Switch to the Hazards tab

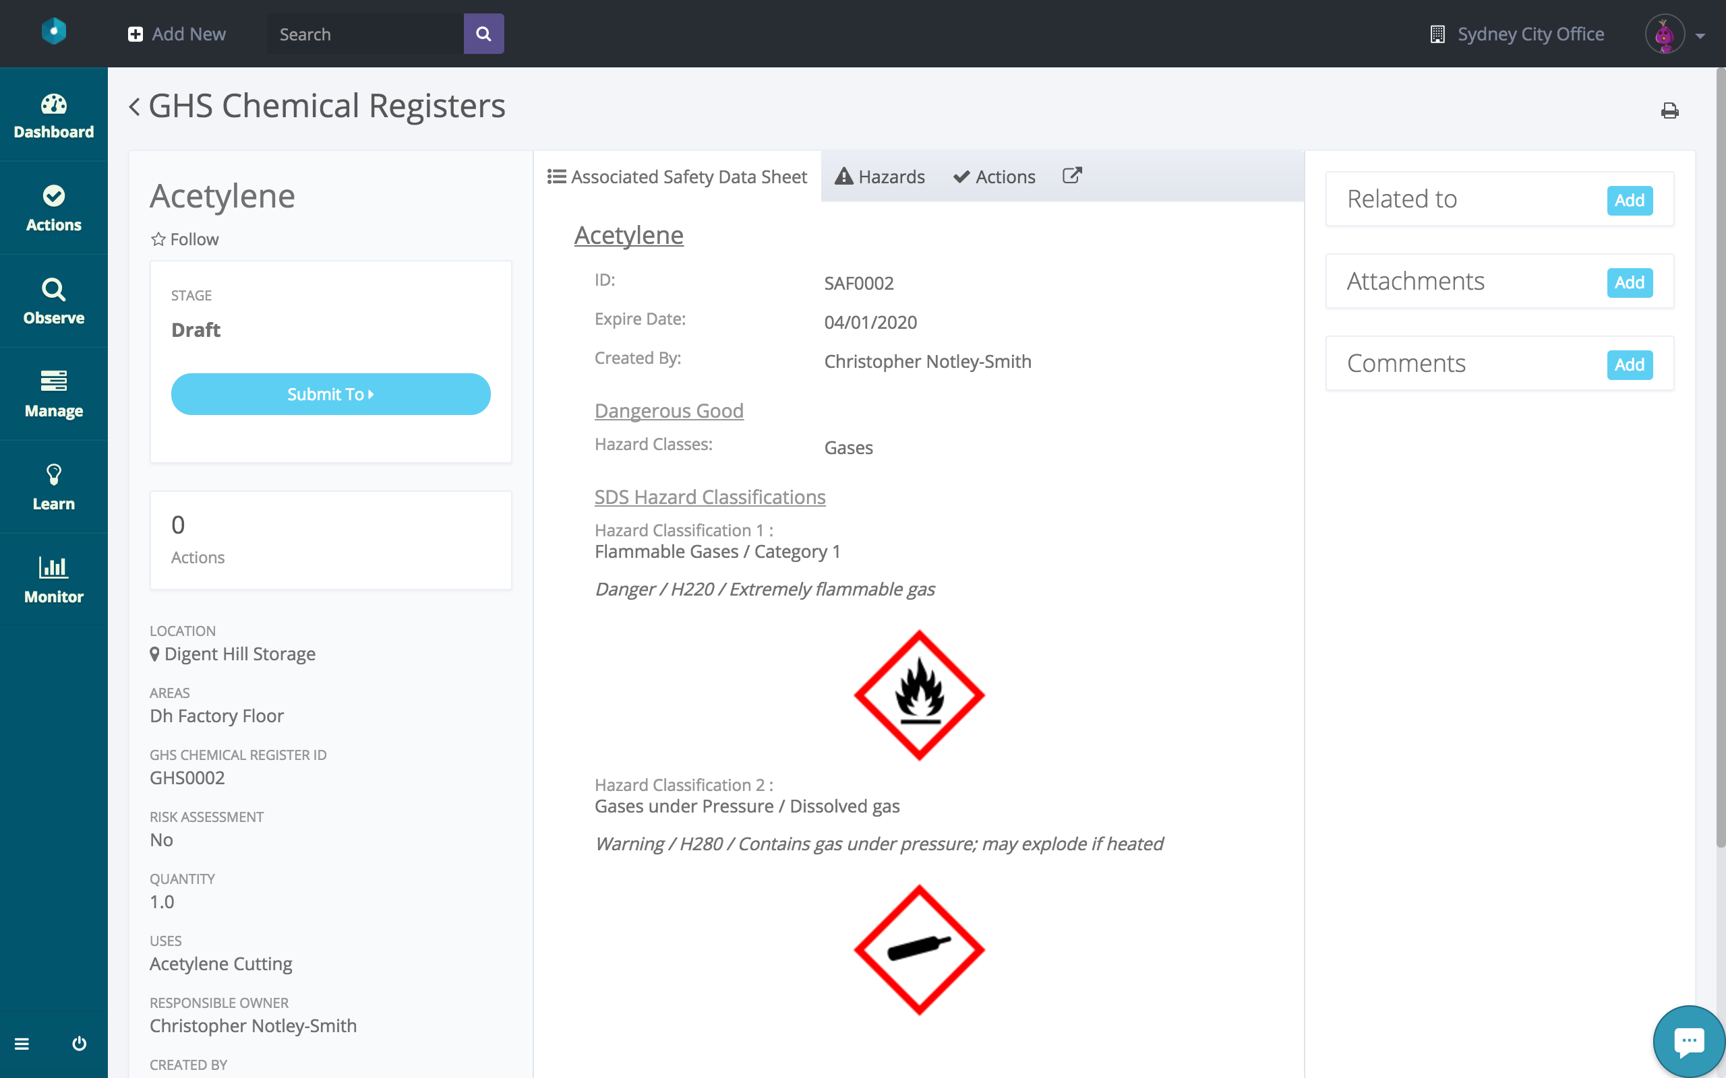pos(879,177)
